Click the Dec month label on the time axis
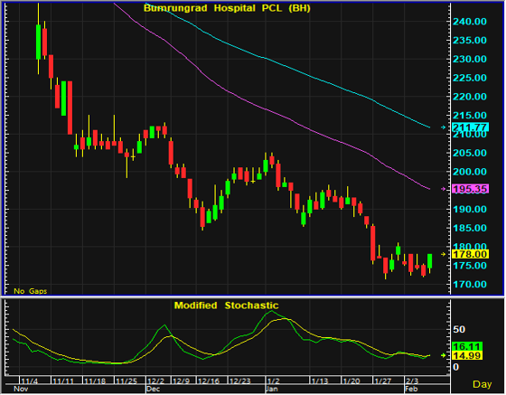This screenshot has width=506, height=395. (154, 389)
